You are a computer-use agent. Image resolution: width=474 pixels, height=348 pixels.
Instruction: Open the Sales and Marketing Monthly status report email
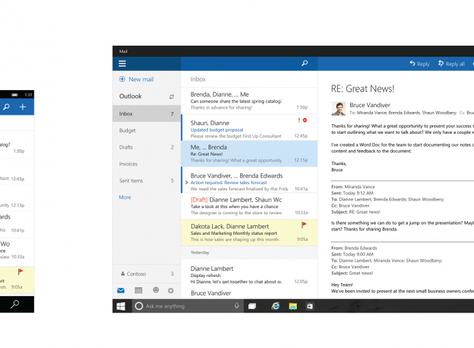point(249,233)
